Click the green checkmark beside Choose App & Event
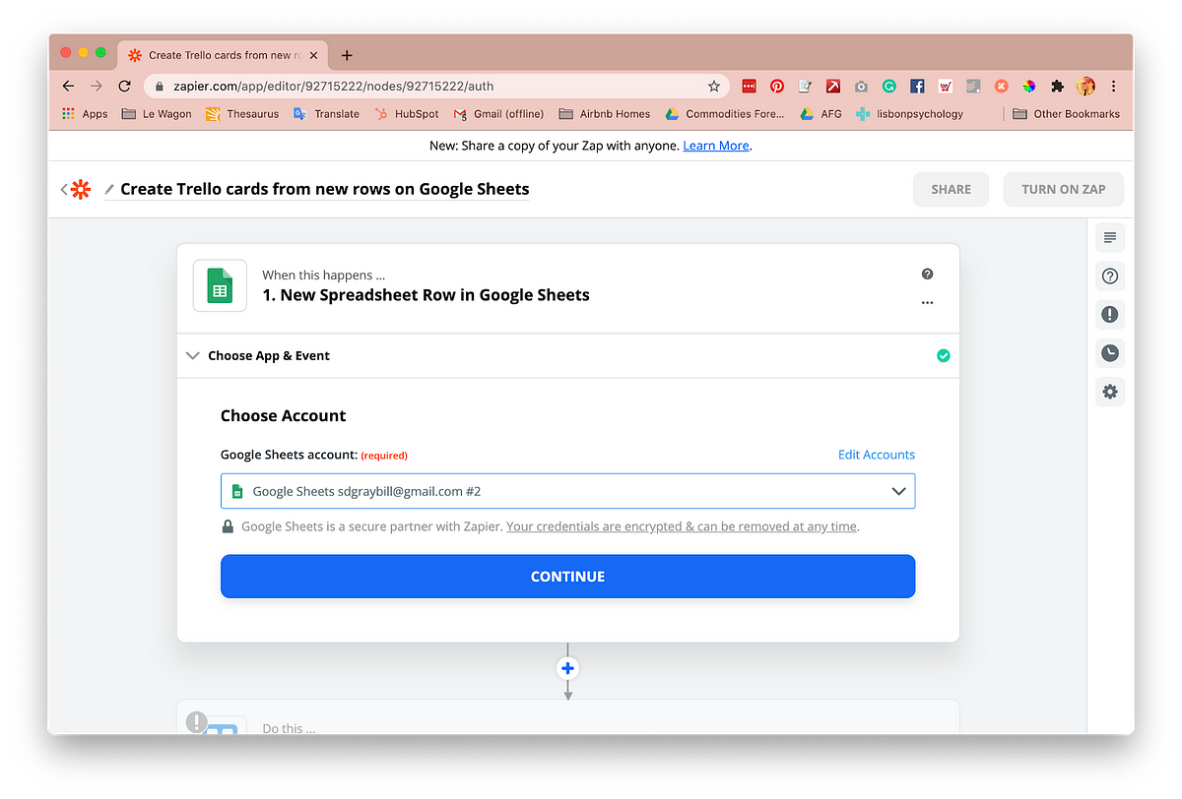Screen dimensions: 1182x799 pyautogui.click(x=944, y=356)
